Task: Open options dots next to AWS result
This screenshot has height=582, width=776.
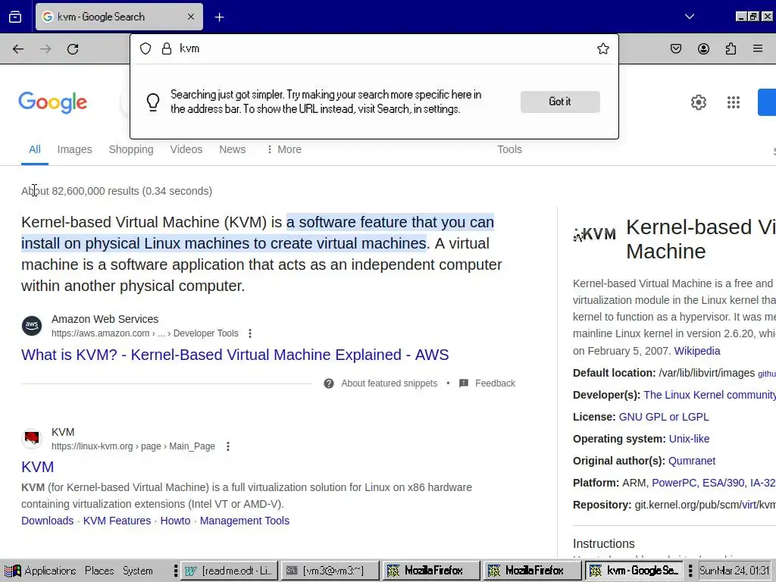Action: [250, 333]
